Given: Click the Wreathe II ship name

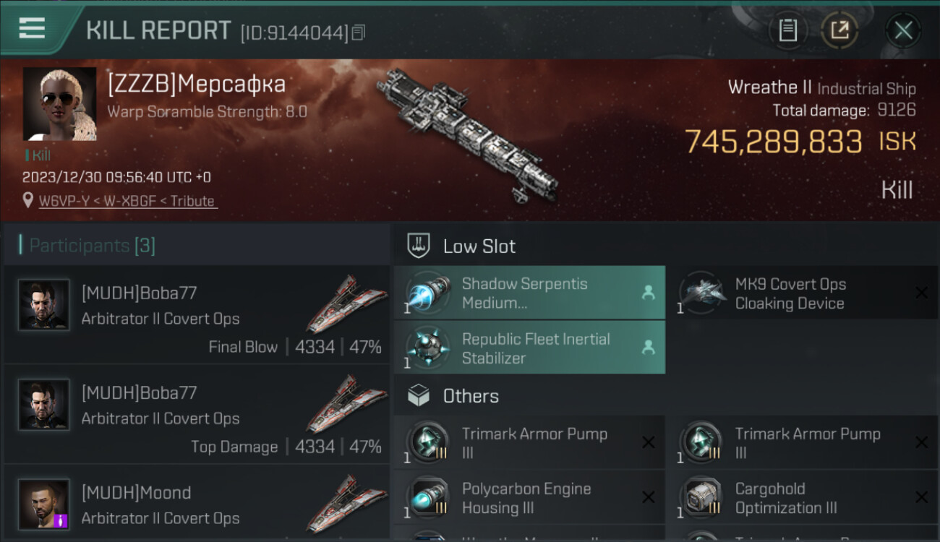Looking at the screenshot, I should pos(769,88).
